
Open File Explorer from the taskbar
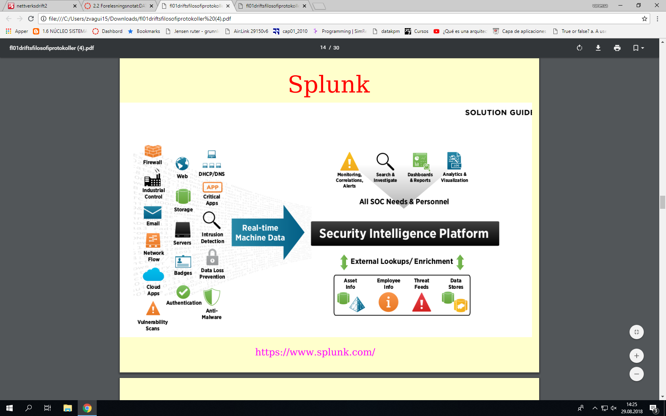click(x=68, y=408)
